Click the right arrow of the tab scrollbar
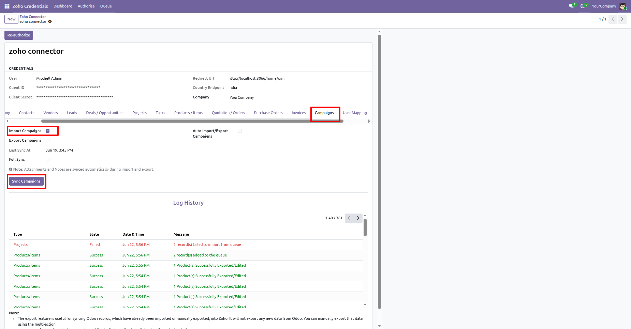This screenshot has height=329, width=631. 369,121
